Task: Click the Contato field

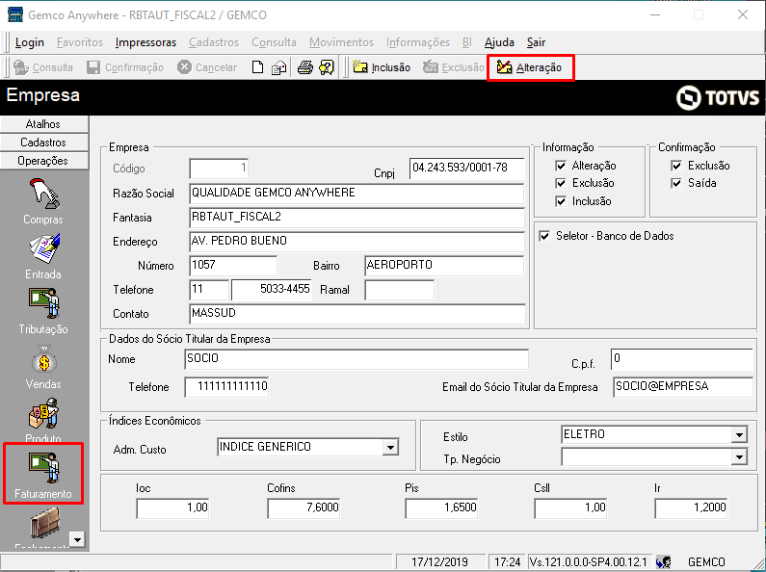Action: [357, 314]
